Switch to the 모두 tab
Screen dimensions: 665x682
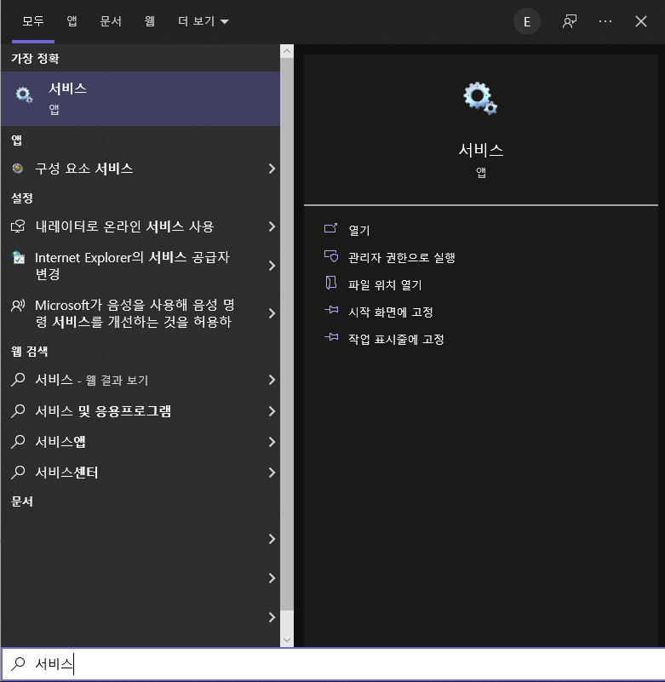[33, 21]
